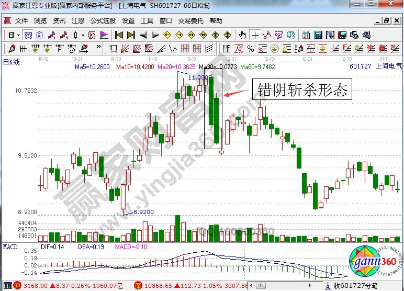The height and width of the screenshot is (291, 404).
Task: Click the MACD indicator label
Action: (x=10, y=246)
